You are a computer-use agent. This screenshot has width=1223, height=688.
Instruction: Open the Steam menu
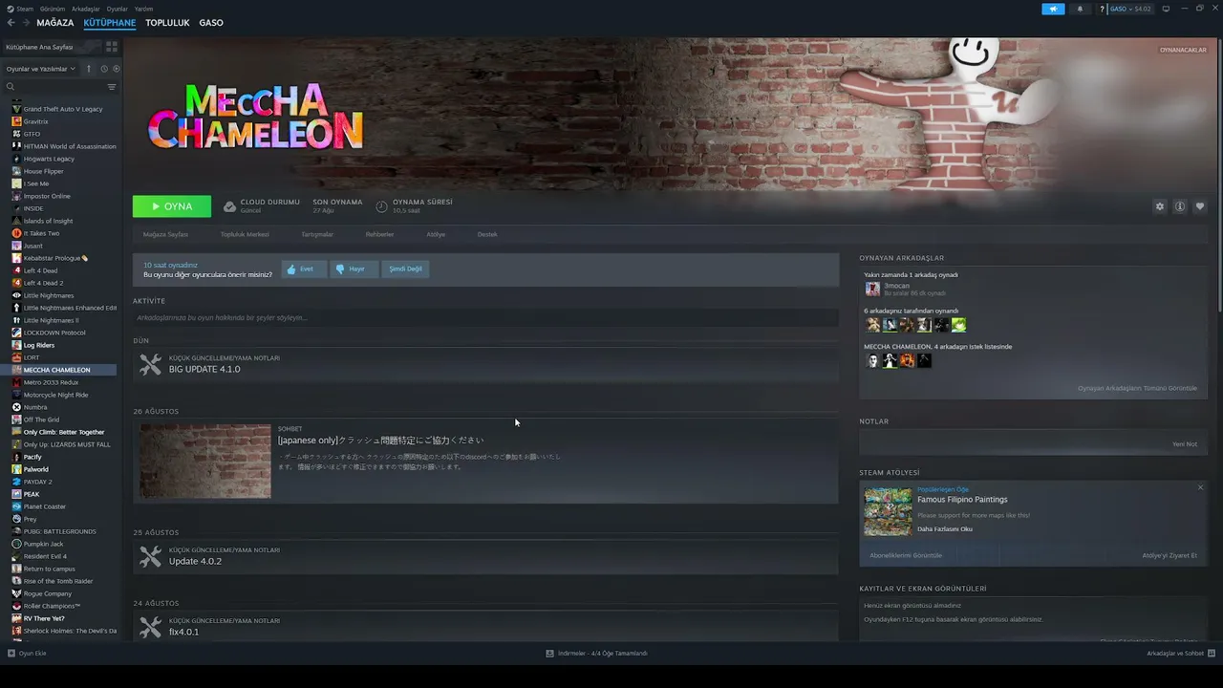click(25, 9)
